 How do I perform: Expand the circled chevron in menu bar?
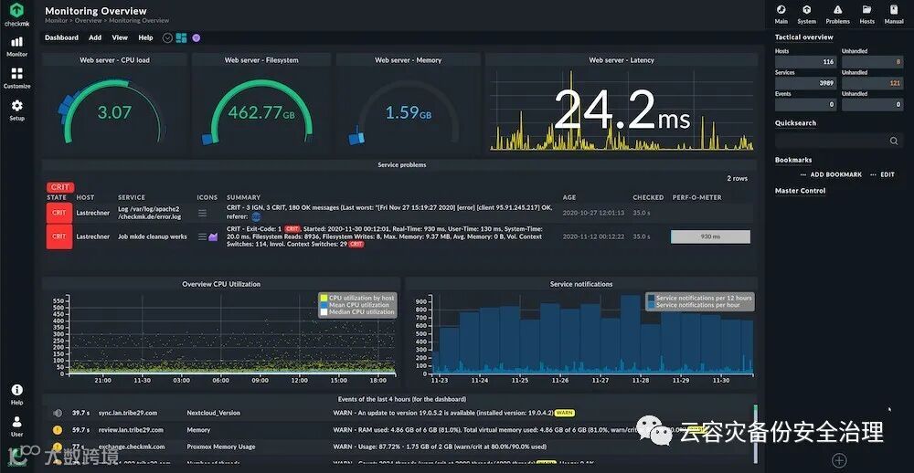coord(167,37)
